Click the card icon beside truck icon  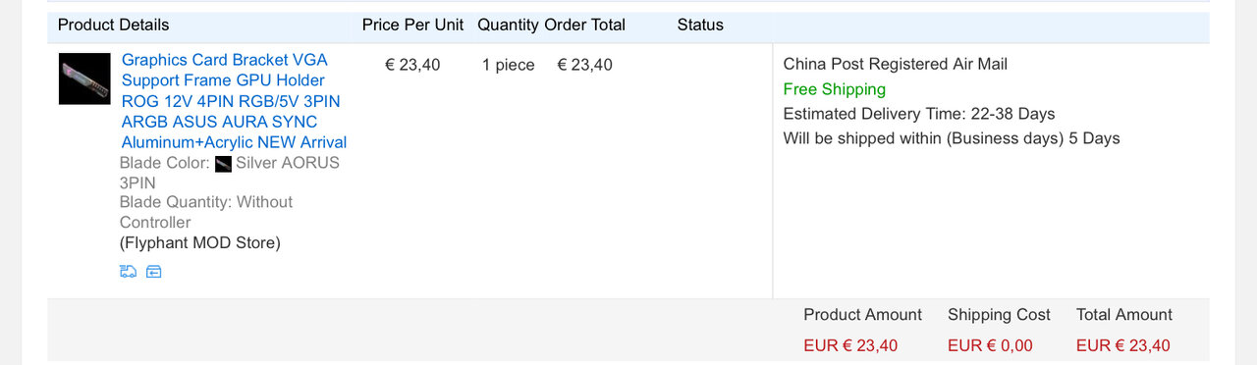pyautogui.click(x=153, y=272)
